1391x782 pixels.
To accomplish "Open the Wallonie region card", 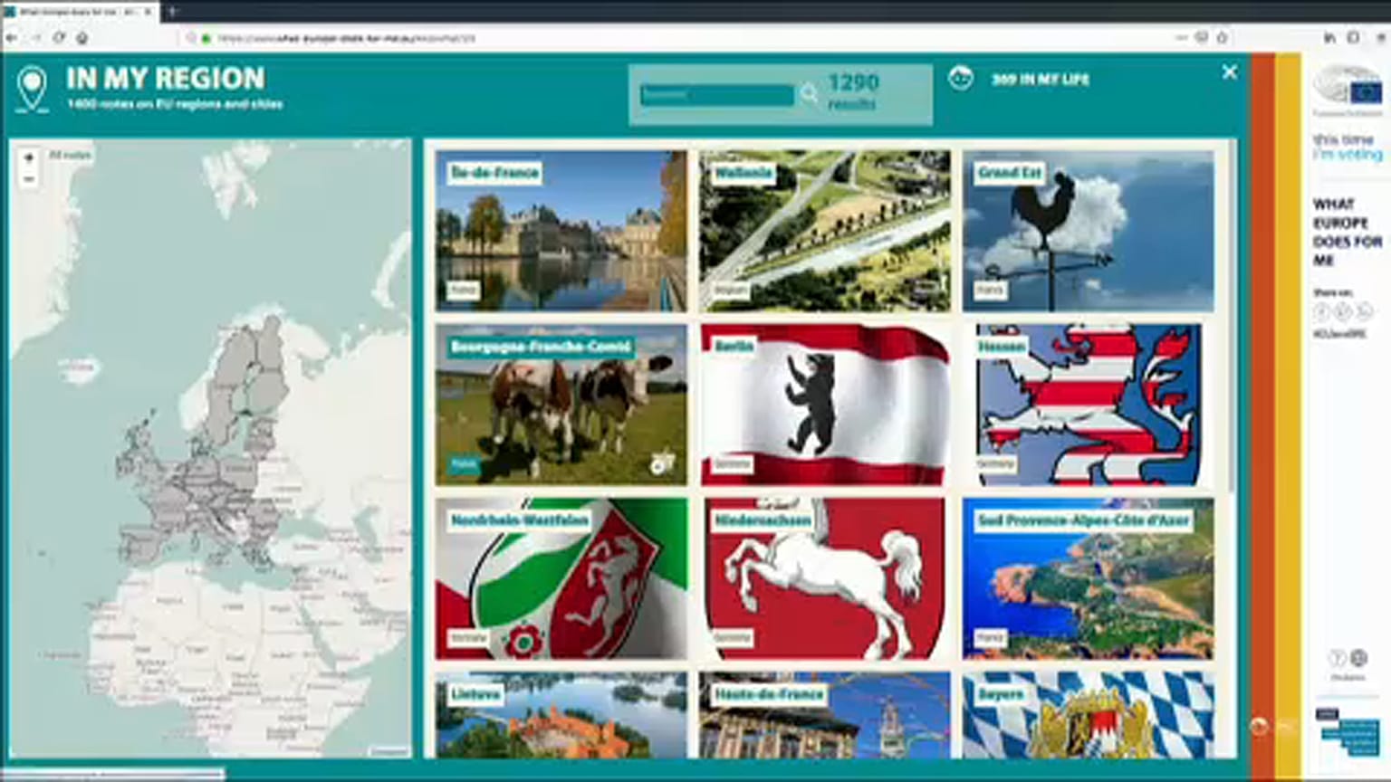I will pos(825,231).
